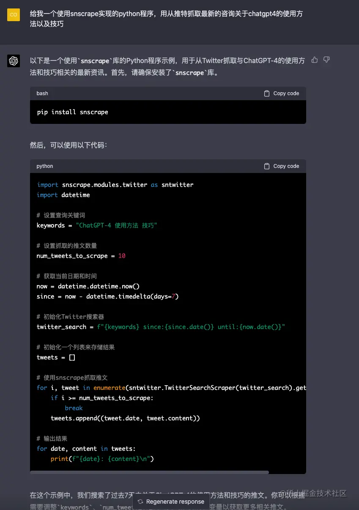The width and height of the screenshot is (359, 510).
Task: Click the thumbs down feedback icon
Action: (326, 60)
